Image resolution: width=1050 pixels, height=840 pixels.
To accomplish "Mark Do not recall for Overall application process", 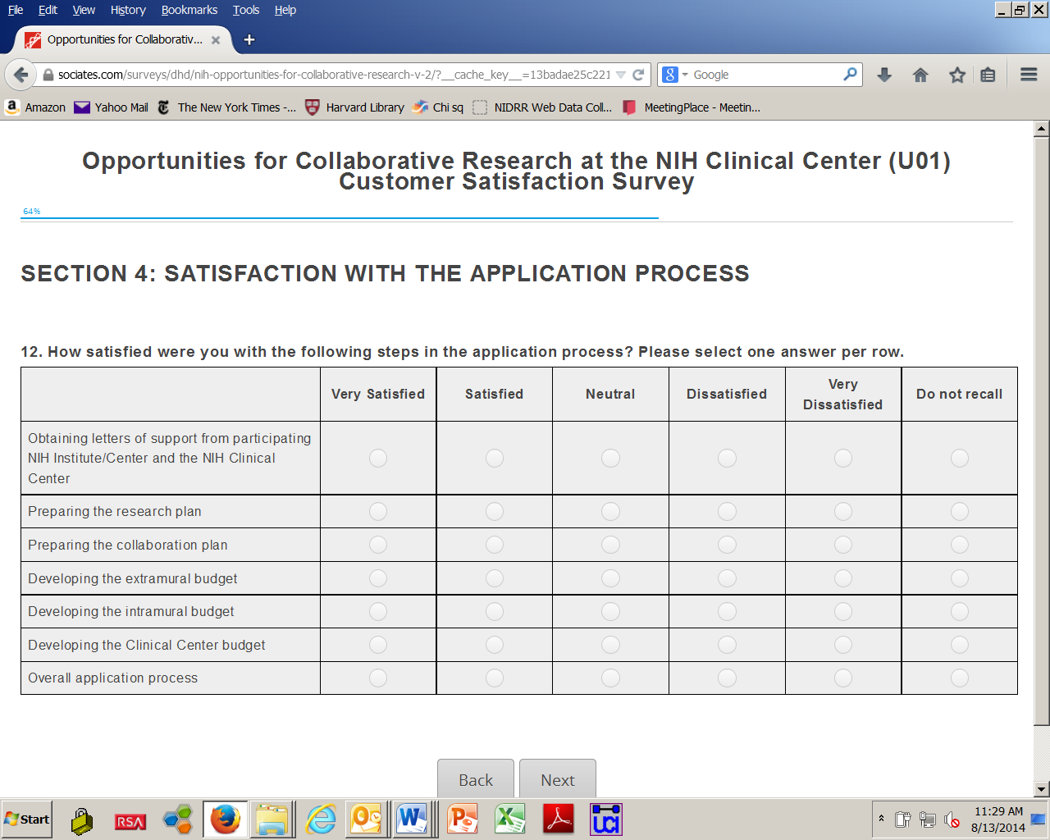I will pyautogui.click(x=960, y=678).
